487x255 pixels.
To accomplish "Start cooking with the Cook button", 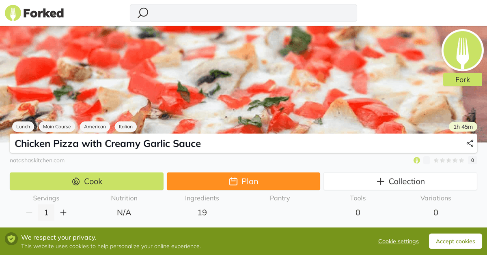I will tap(86, 181).
